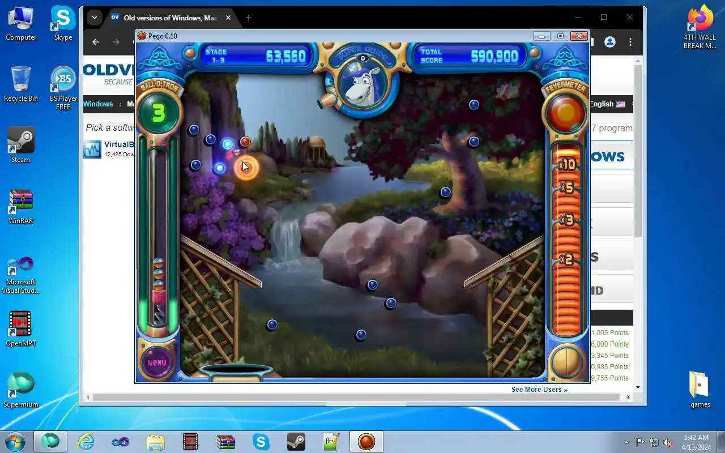Viewport: 725px width, 453px height.
Task: Open Windows Explorer from the taskbar
Action: pyautogui.click(x=156, y=441)
